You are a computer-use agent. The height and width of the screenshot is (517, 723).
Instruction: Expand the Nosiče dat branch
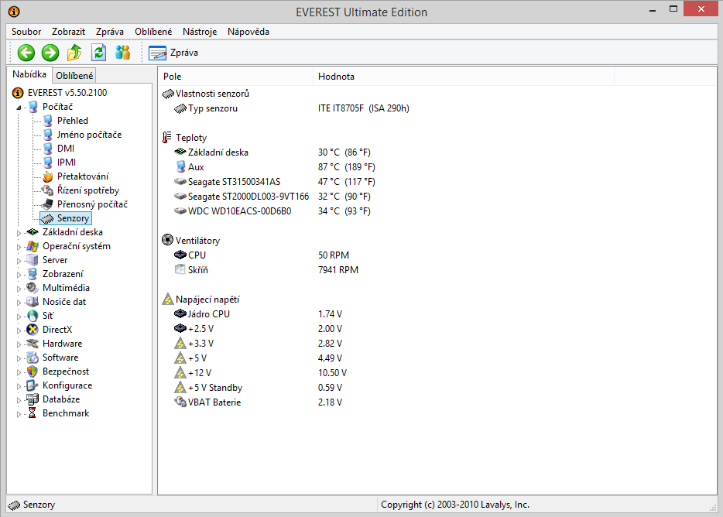coord(19,303)
